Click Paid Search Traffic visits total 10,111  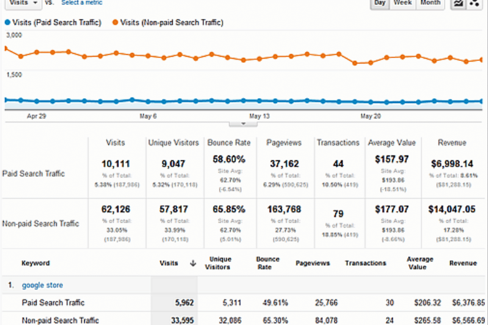click(115, 164)
